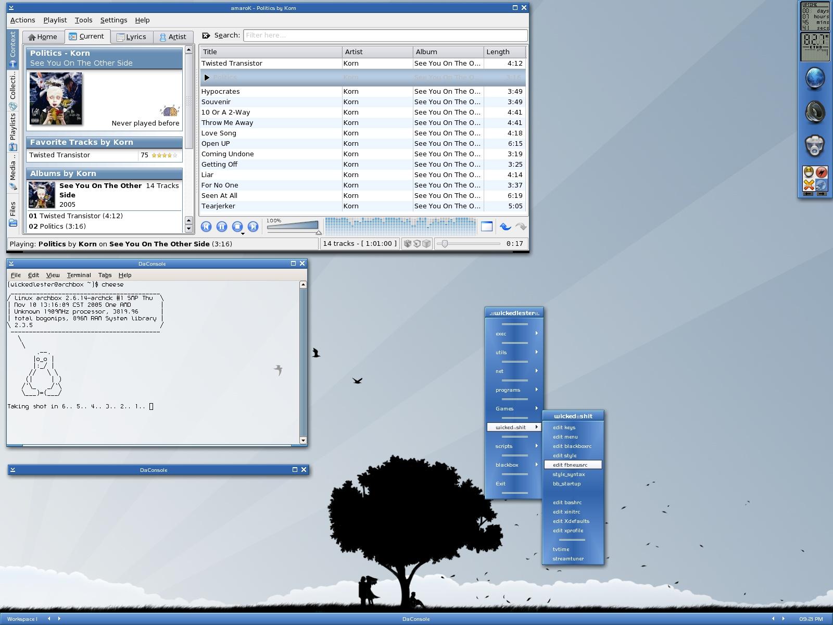
Task: Expand the Games submenu
Action: 514,408
